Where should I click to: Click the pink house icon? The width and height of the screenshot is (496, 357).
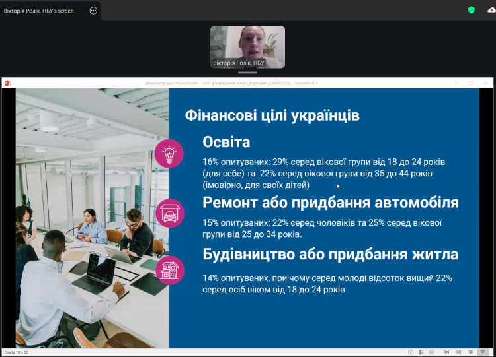pos(170,271)
